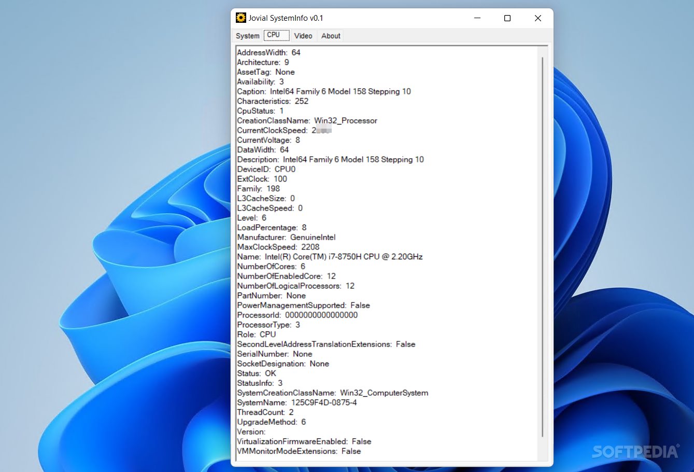The width and height of the screenshot is (694, 472).
Task: Click the 'MaxClockSpeed: 2208' line
Action: click(x=278, y=247)
